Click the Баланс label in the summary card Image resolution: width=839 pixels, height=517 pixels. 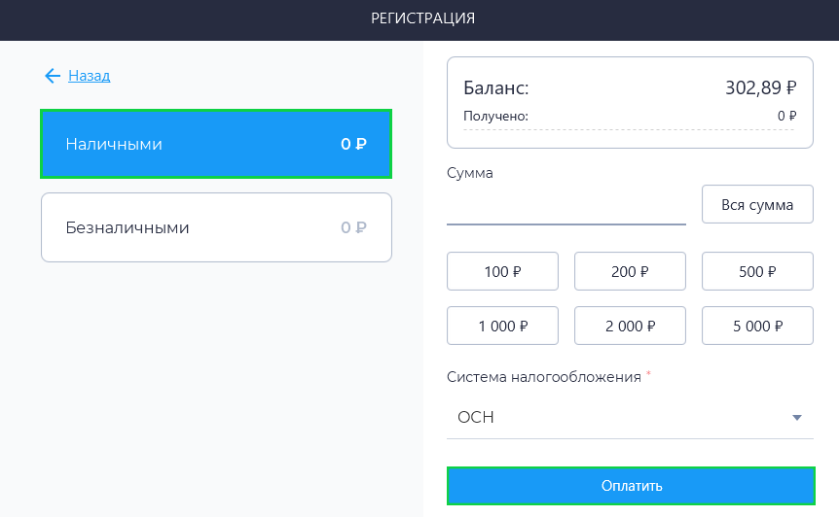[x=496, y=88]
